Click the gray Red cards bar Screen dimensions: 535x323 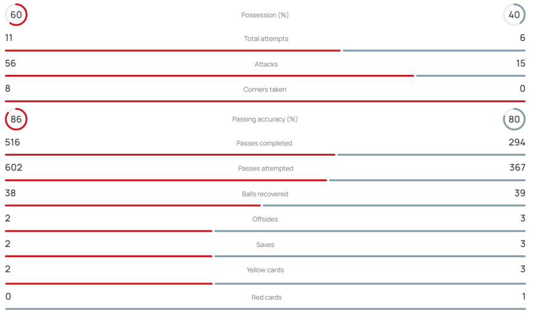click(x=266, y=309)
